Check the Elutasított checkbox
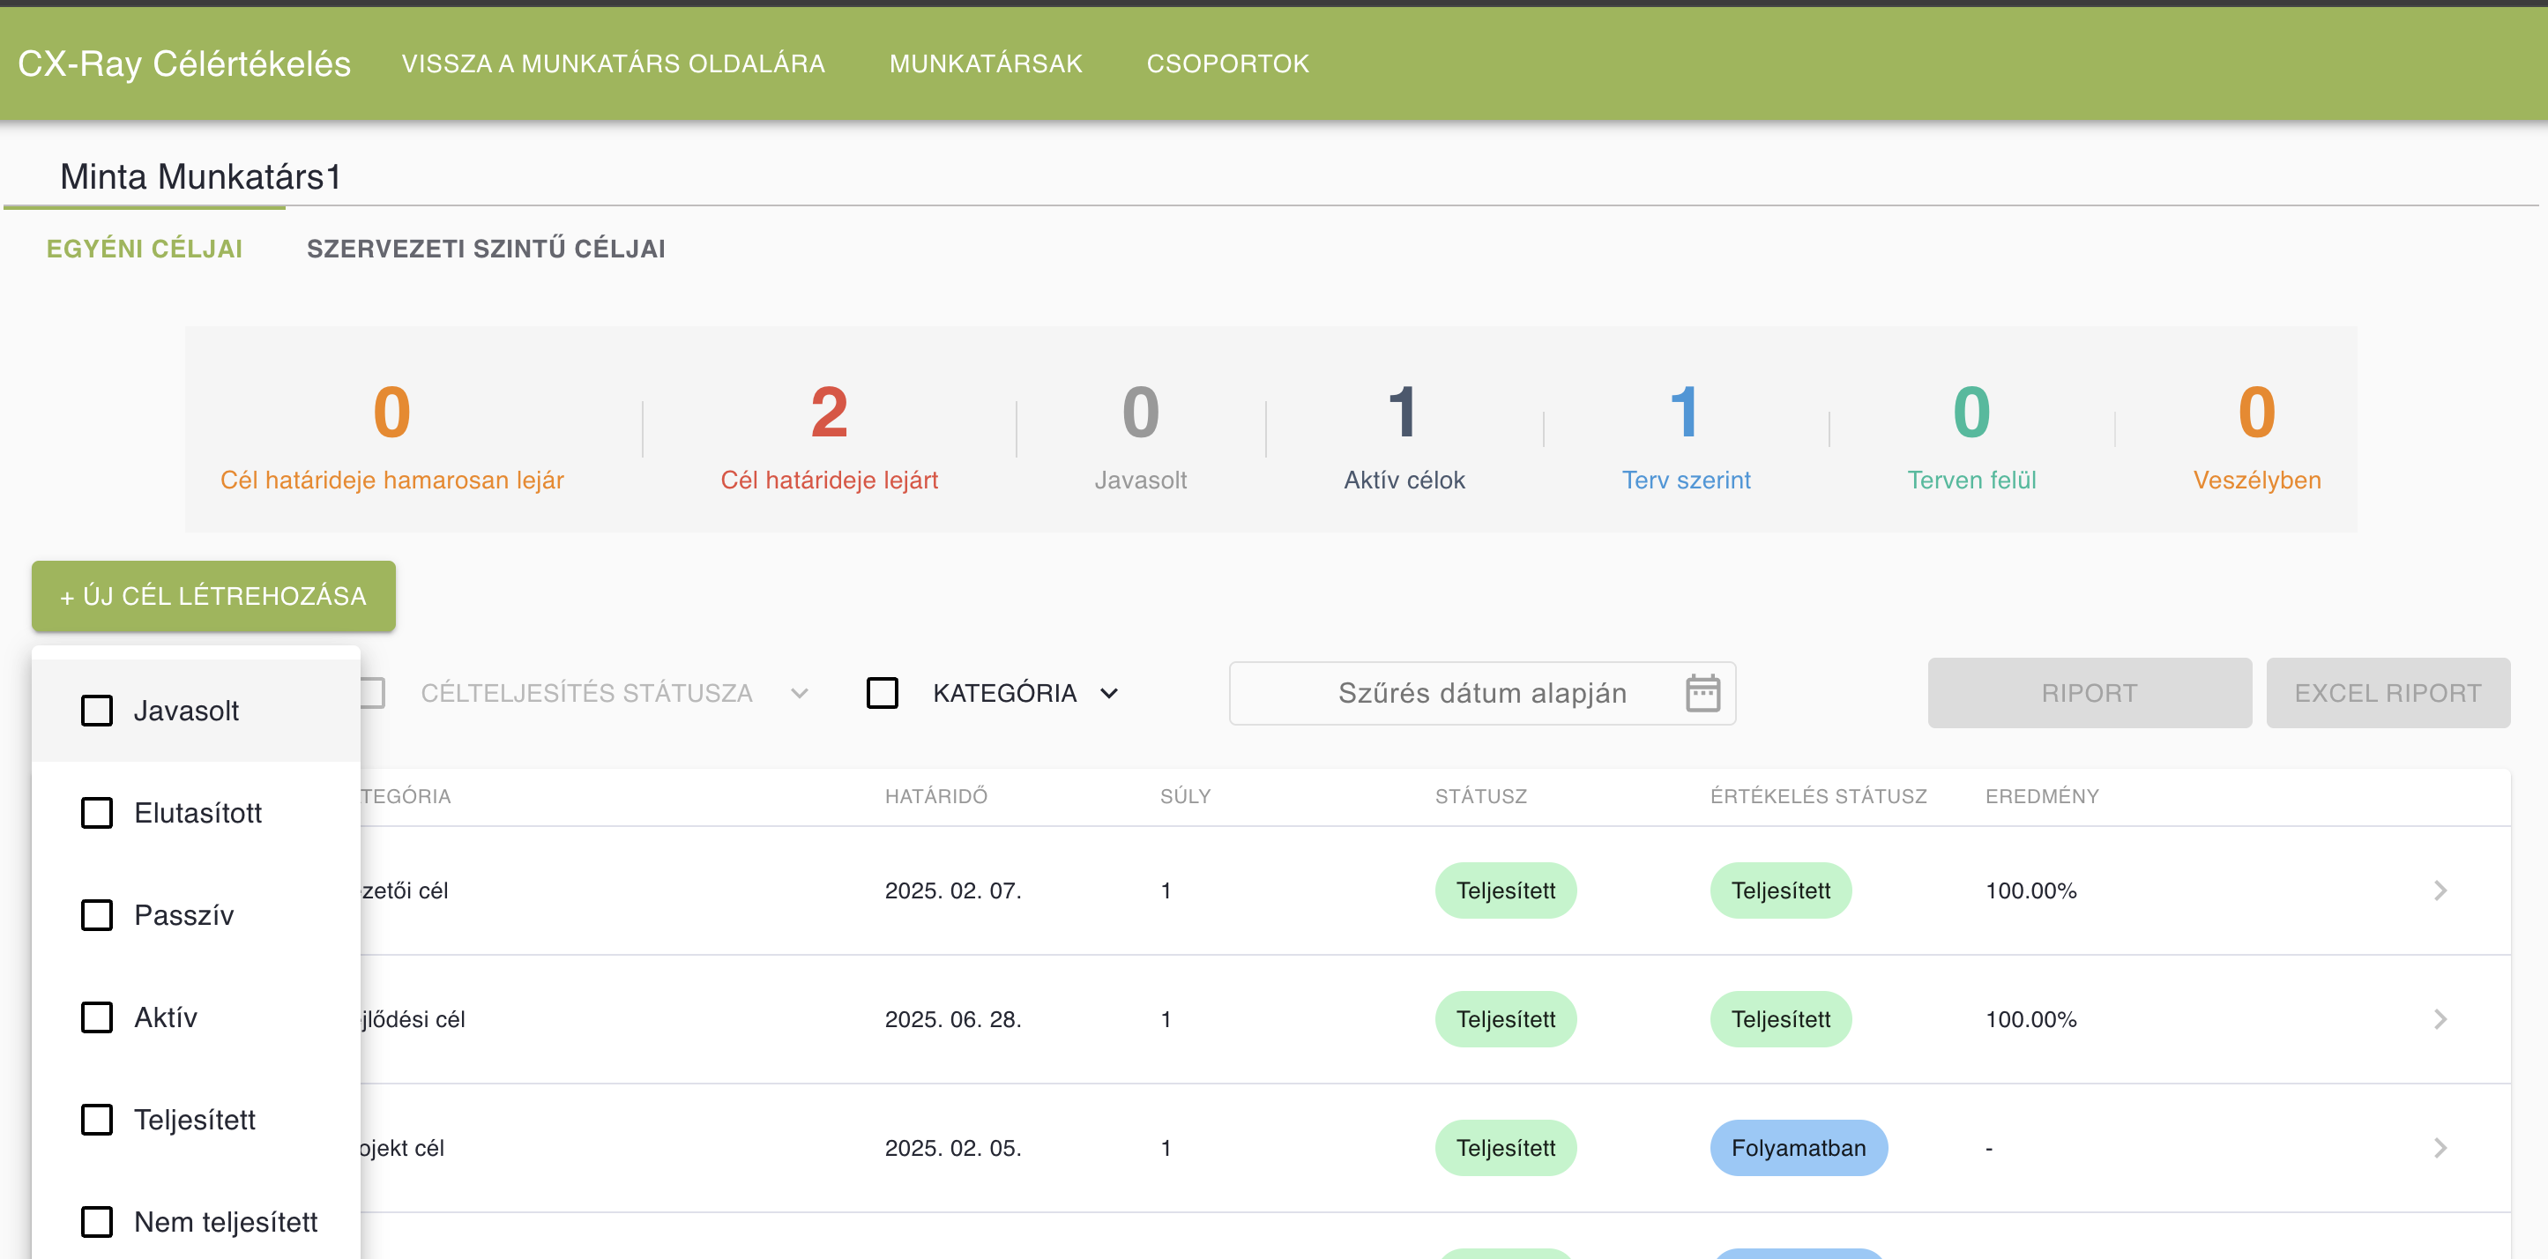2548x1259 pixels. coord(97,813)
